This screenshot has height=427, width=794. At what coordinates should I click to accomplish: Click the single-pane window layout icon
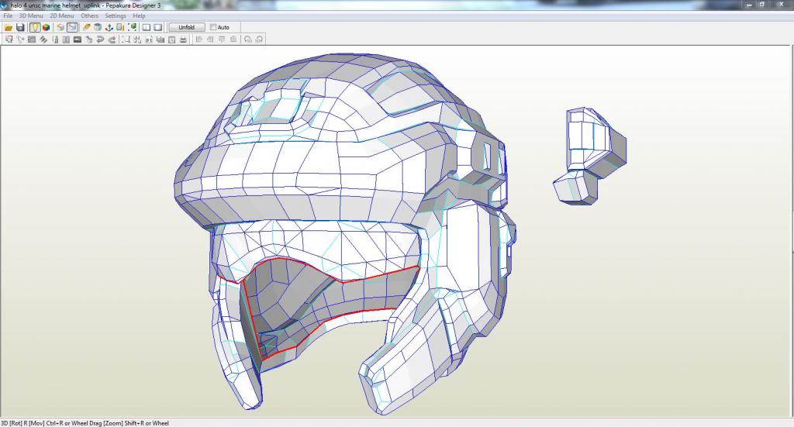(157, 27)
